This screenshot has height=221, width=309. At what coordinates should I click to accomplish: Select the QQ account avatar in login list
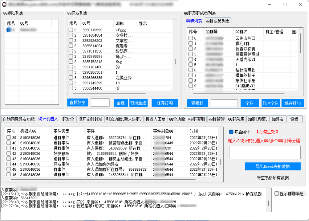(9, 30)
